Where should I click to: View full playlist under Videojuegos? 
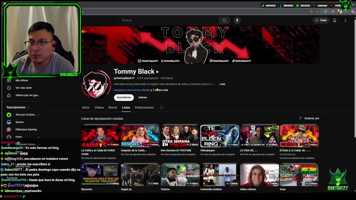217,154
